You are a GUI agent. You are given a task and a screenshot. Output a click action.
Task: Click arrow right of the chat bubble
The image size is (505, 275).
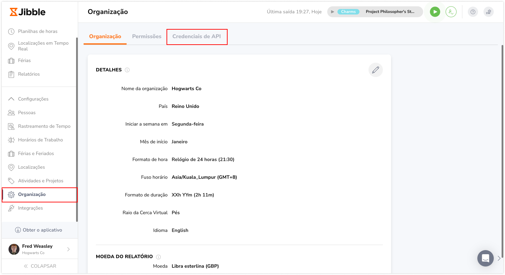coord(499,258)
